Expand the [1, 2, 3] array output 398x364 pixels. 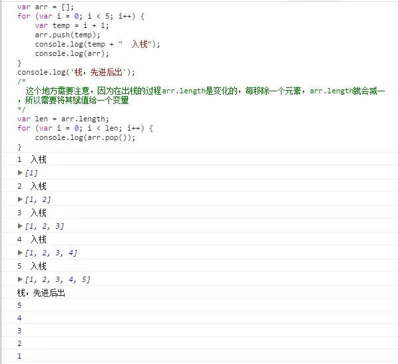(20, 226)
